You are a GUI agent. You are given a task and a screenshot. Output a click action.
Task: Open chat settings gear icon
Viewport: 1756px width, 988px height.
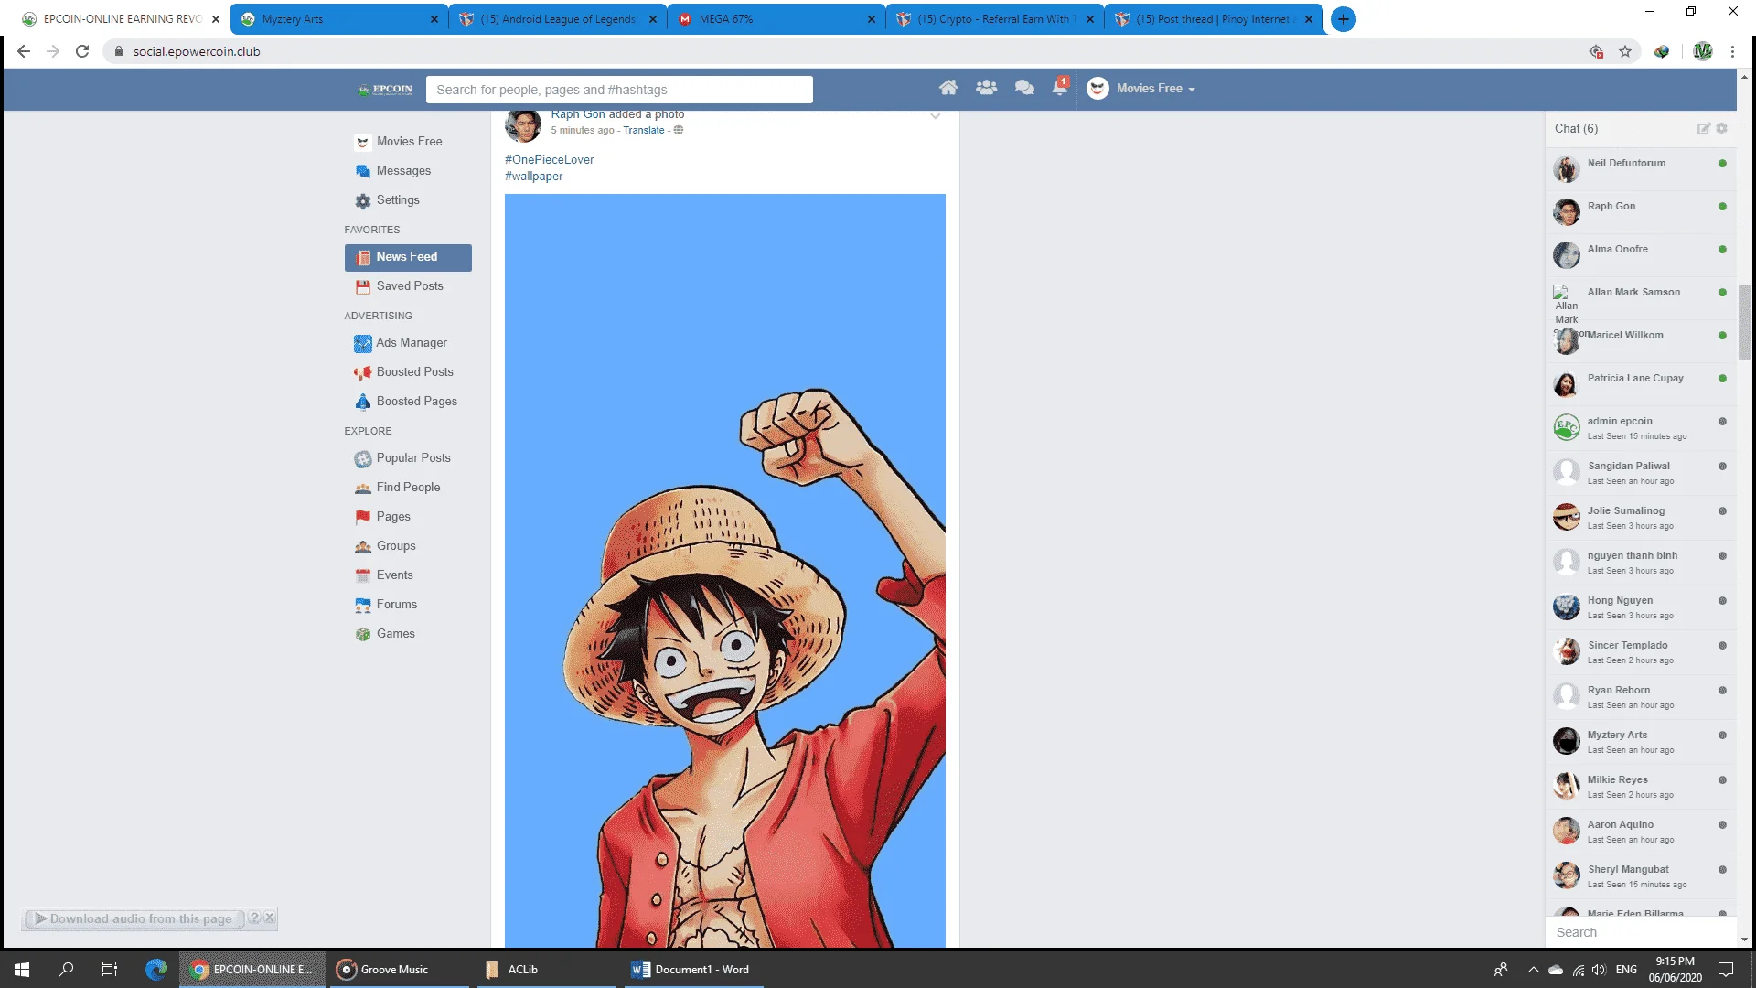[1722, 129]
